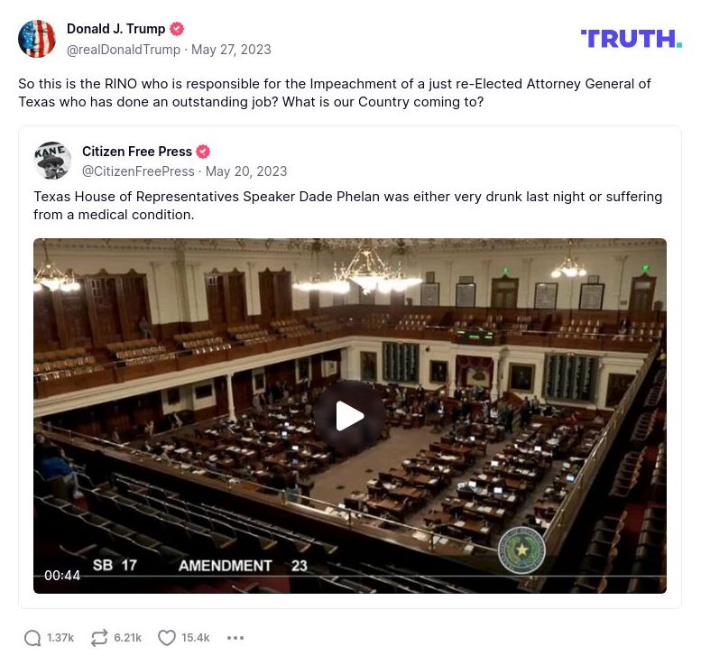Open the Donald J. Trump display name

point(115,29)
